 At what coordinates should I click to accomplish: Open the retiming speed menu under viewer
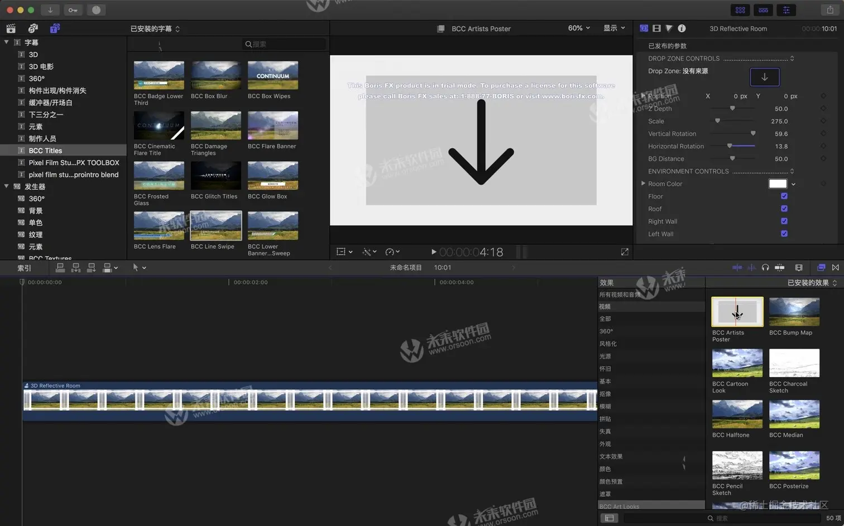pyautogui.click(x=392, y=252)
